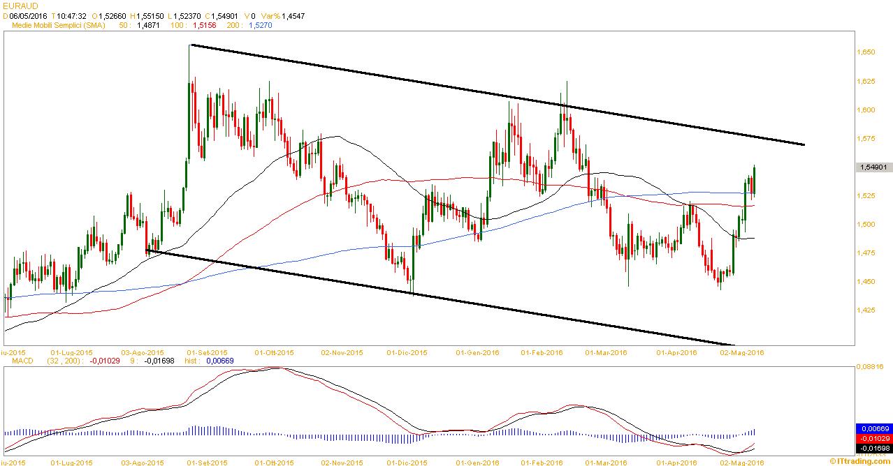The width and height of the screenshot is (893, 466).
Task: Click the blue MACD histogram value box
Action: (873, 428)
